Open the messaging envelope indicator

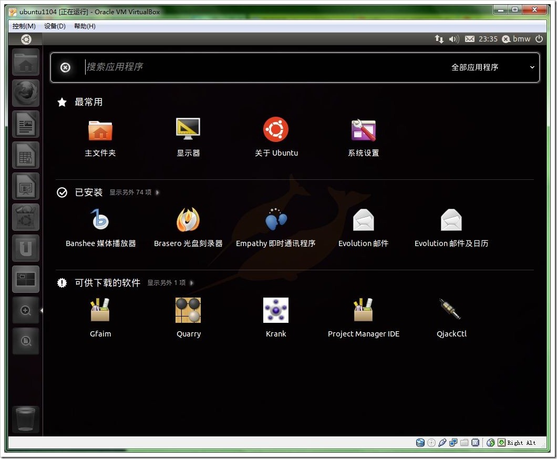coord(470,39)
